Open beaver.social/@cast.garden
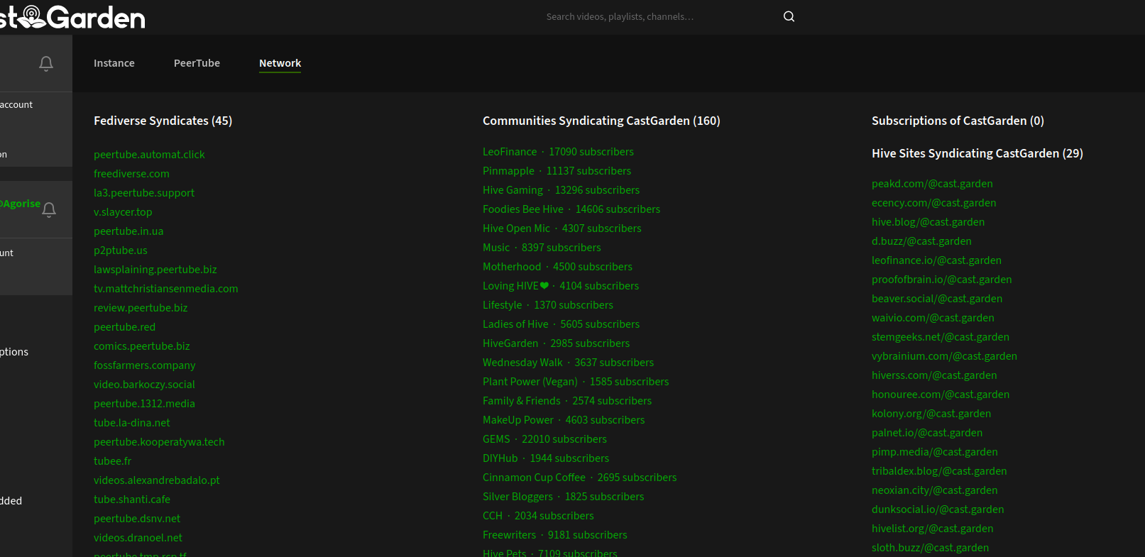Viewport: 1145px width, 557px height. [937, 299]
